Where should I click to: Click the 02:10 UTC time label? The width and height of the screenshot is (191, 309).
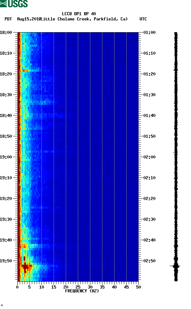(x=149, y=178)
